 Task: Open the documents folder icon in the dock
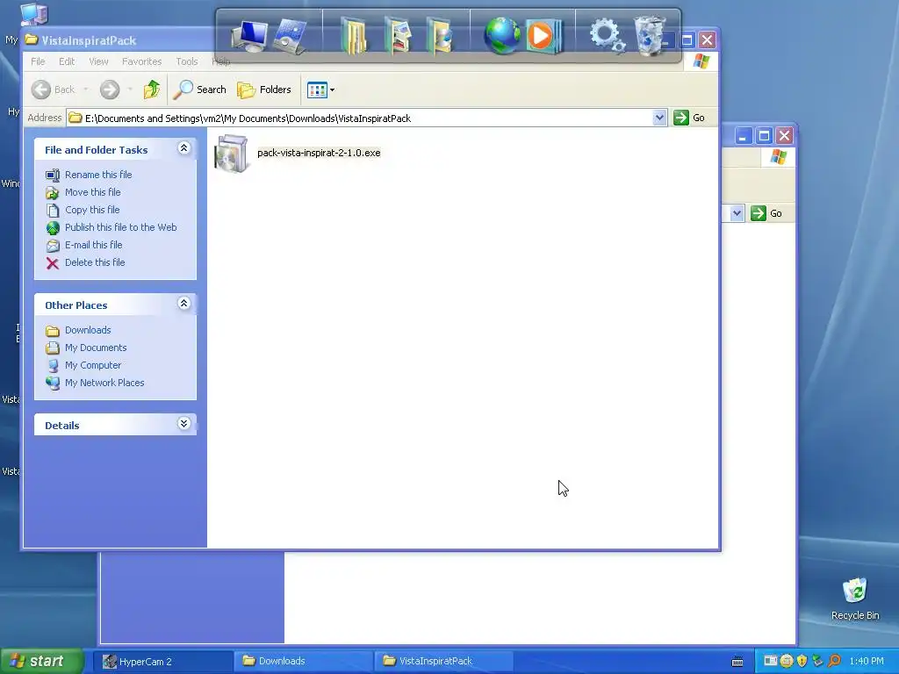(x=354, y=35)
